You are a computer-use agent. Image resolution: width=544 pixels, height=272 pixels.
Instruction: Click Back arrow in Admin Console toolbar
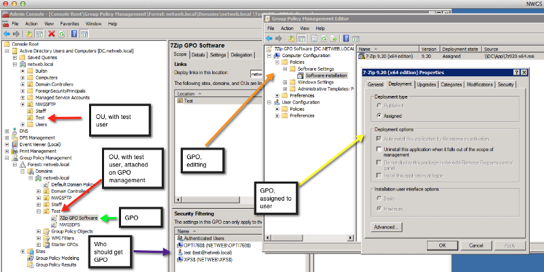tap(7, 33)
